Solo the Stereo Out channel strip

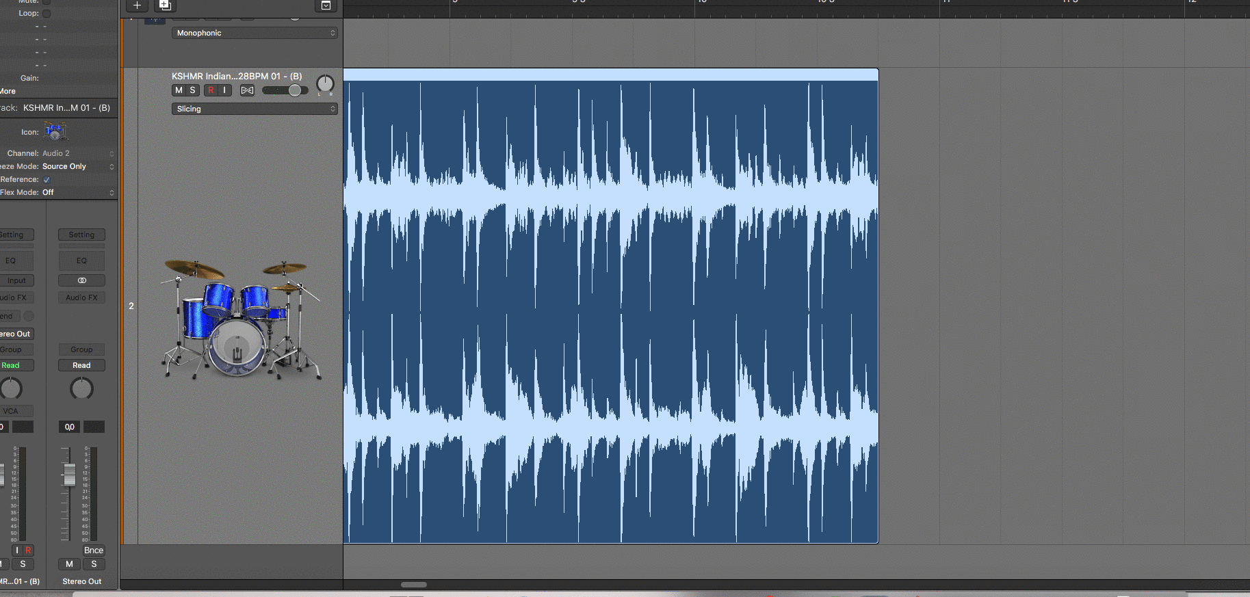[x=94, y=564]
